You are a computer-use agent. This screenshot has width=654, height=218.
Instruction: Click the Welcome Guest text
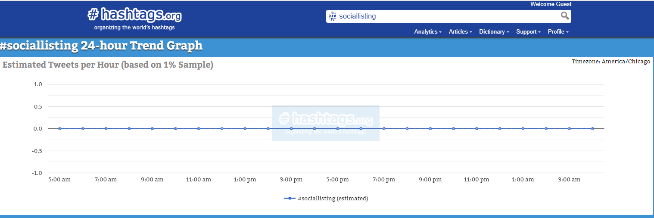click(551, 4)
